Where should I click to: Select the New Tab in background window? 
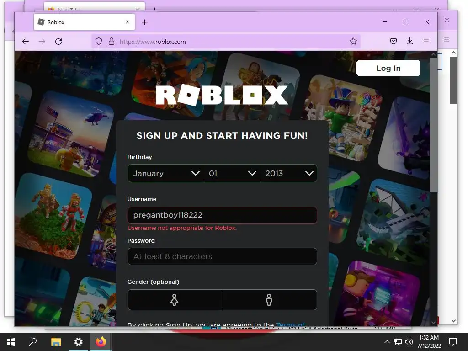click(x=94, y=7)
